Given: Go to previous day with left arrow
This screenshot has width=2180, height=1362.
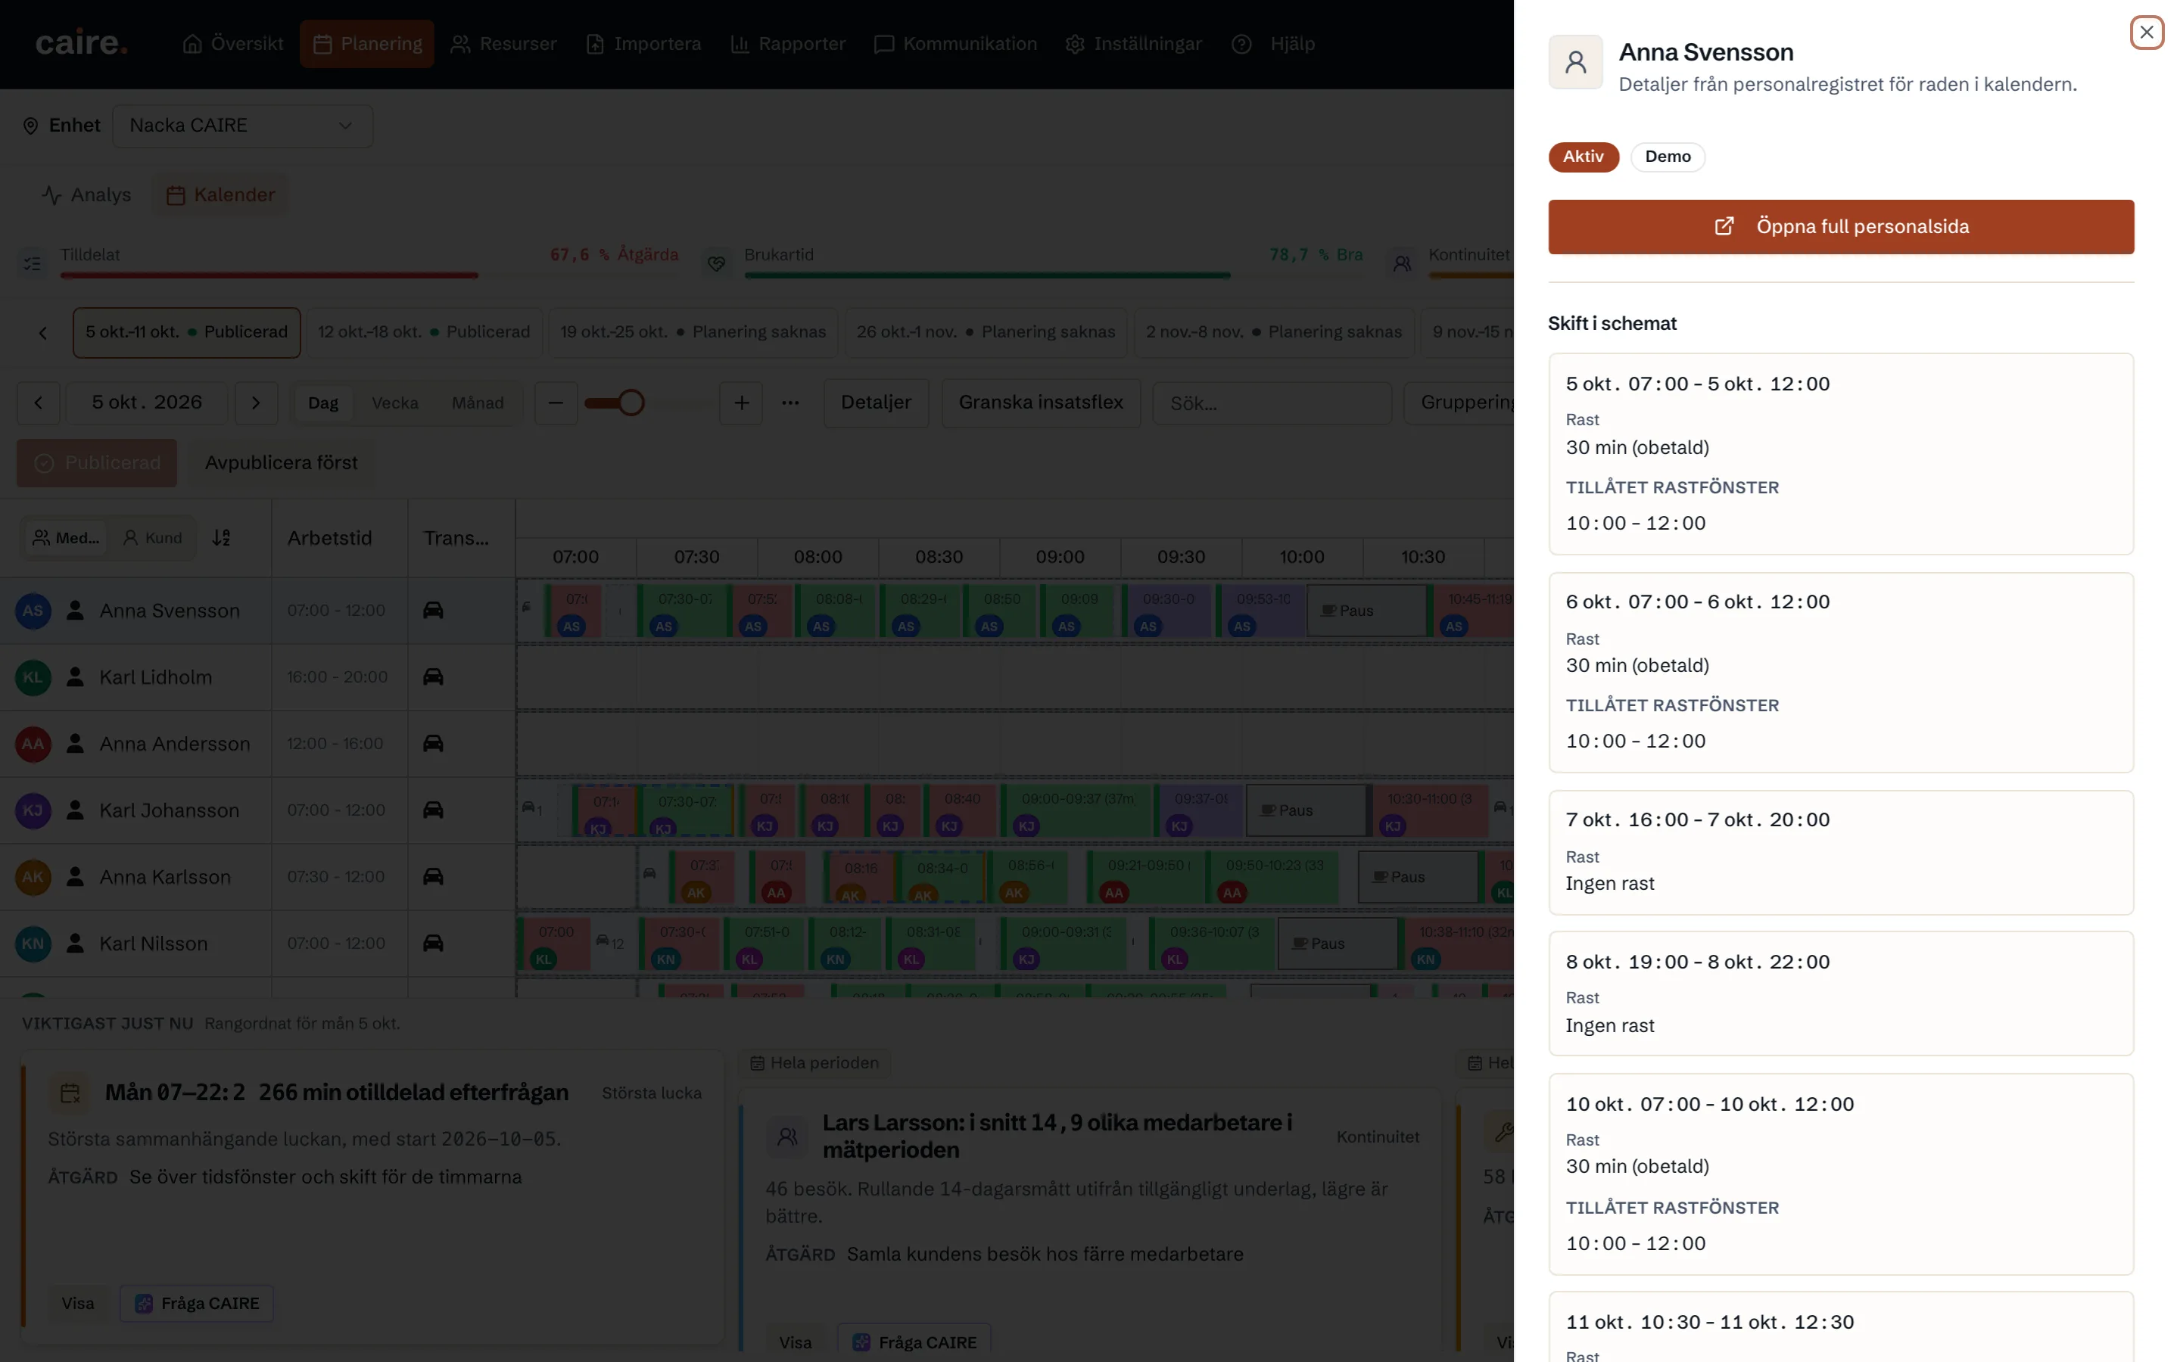Looking at the screenshot, I should pos(38,403).
